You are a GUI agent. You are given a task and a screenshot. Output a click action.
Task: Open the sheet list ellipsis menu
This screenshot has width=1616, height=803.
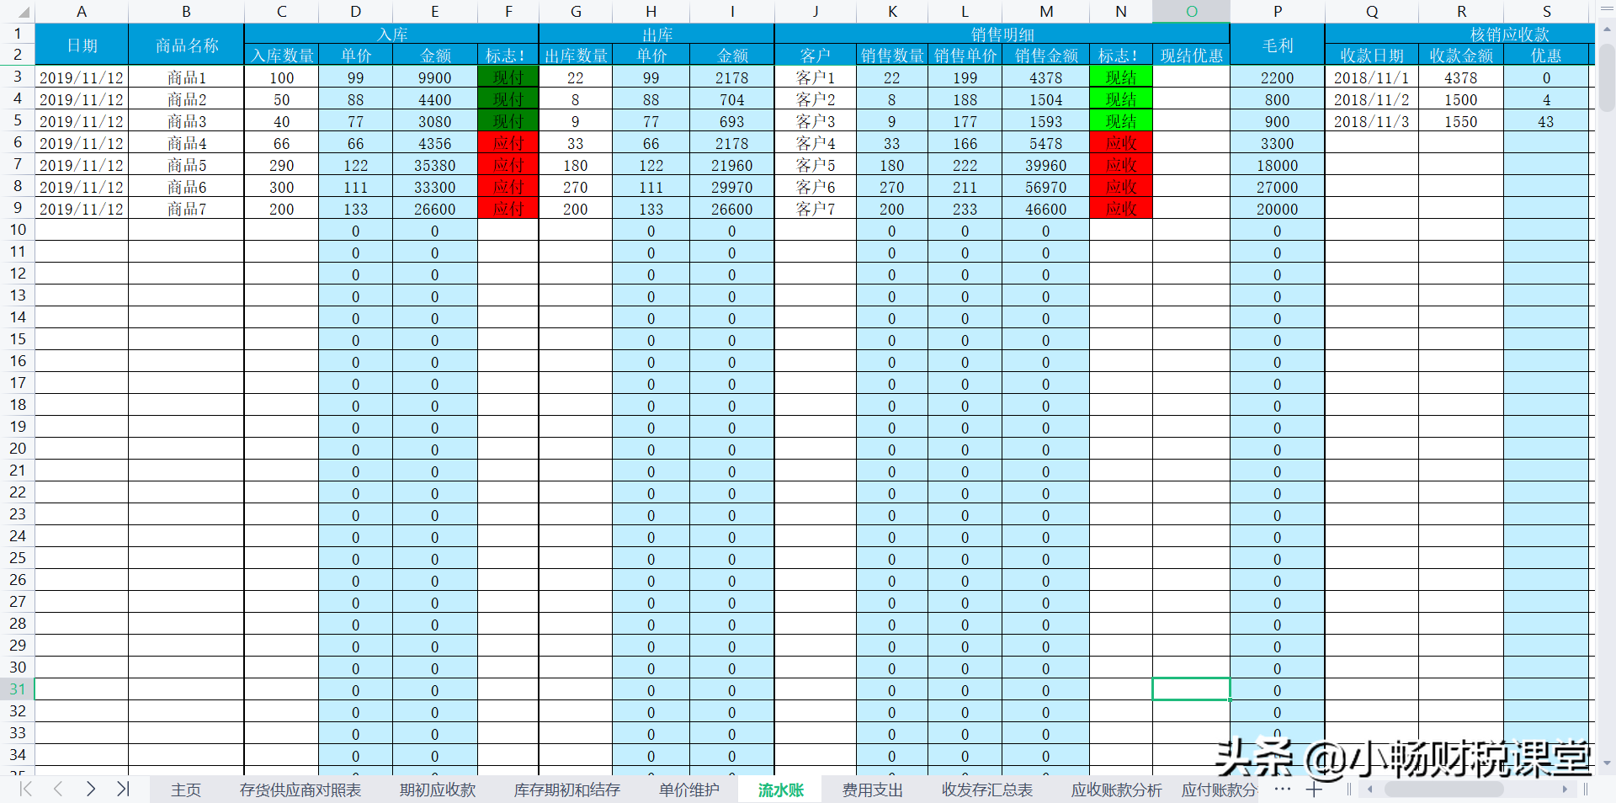tap(1282, 790)
